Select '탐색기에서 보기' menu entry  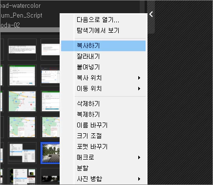[103, 31]
